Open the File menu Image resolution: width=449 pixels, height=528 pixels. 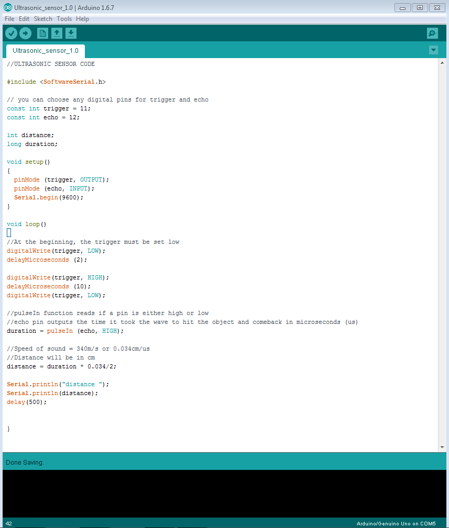pos(9,19)
